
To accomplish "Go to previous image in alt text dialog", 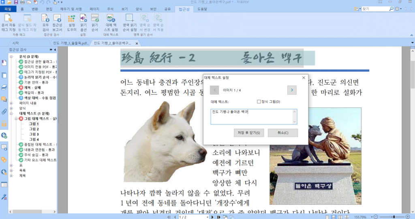I will 214,90.
